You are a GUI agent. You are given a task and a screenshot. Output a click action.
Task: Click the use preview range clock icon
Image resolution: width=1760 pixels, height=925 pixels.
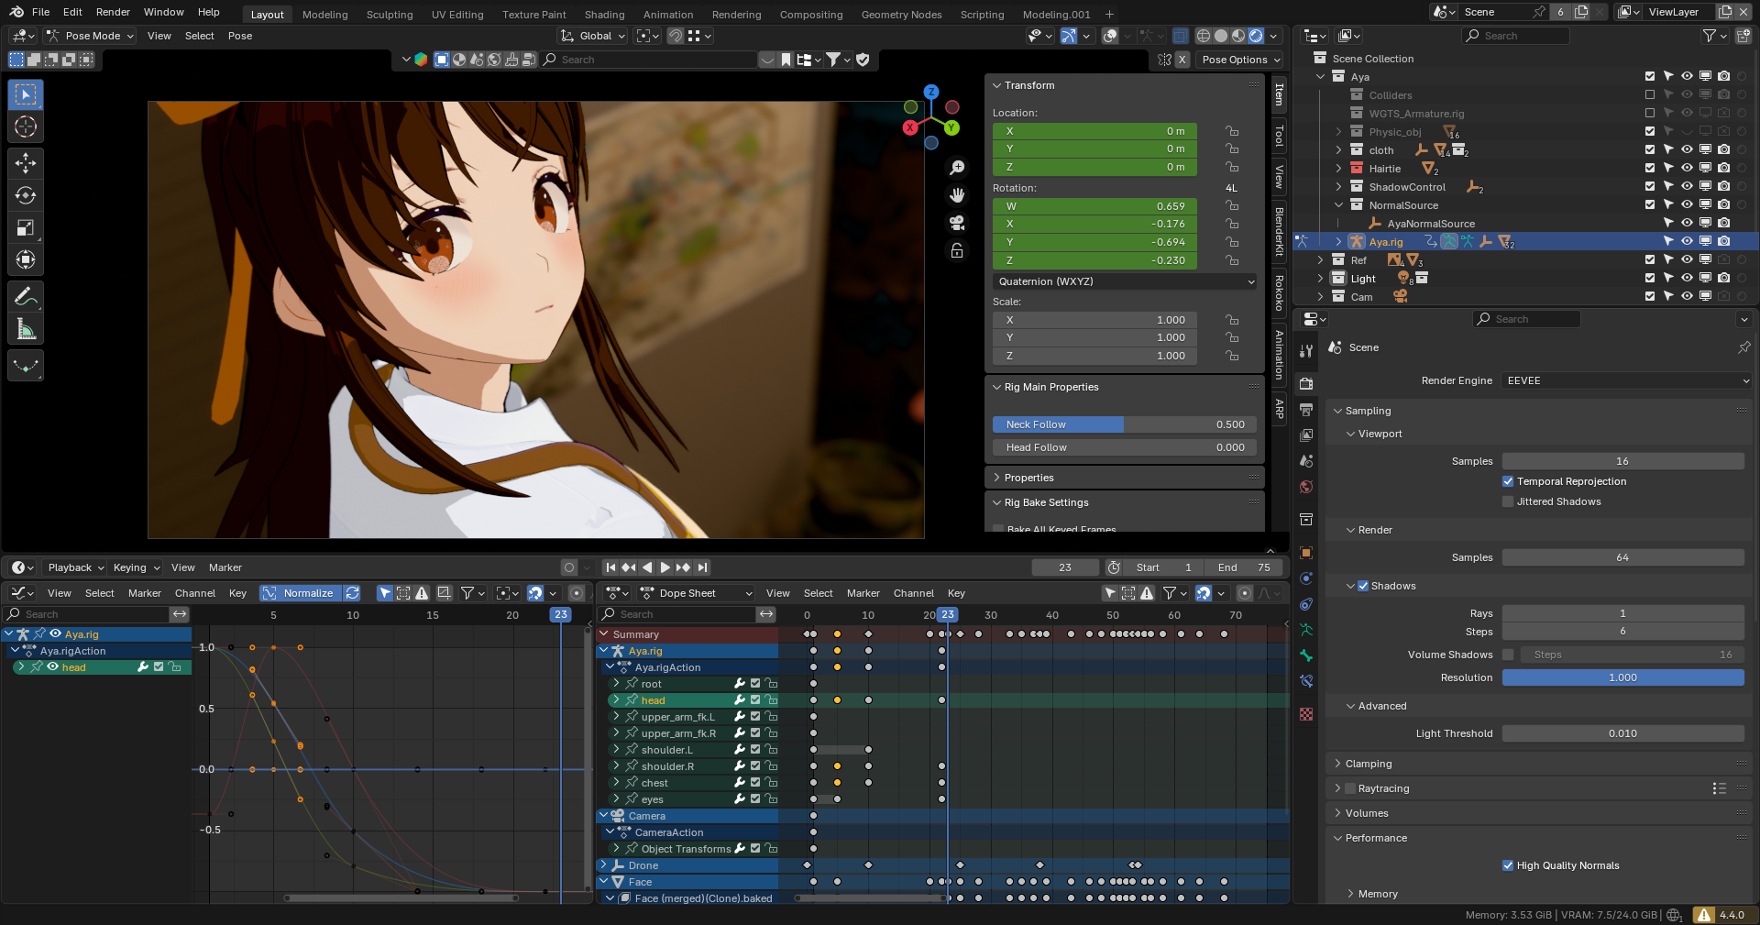pos(1114,567)
